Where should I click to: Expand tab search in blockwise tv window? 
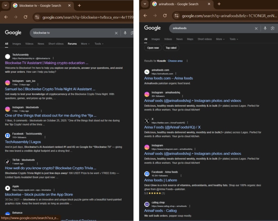(6, 5)
